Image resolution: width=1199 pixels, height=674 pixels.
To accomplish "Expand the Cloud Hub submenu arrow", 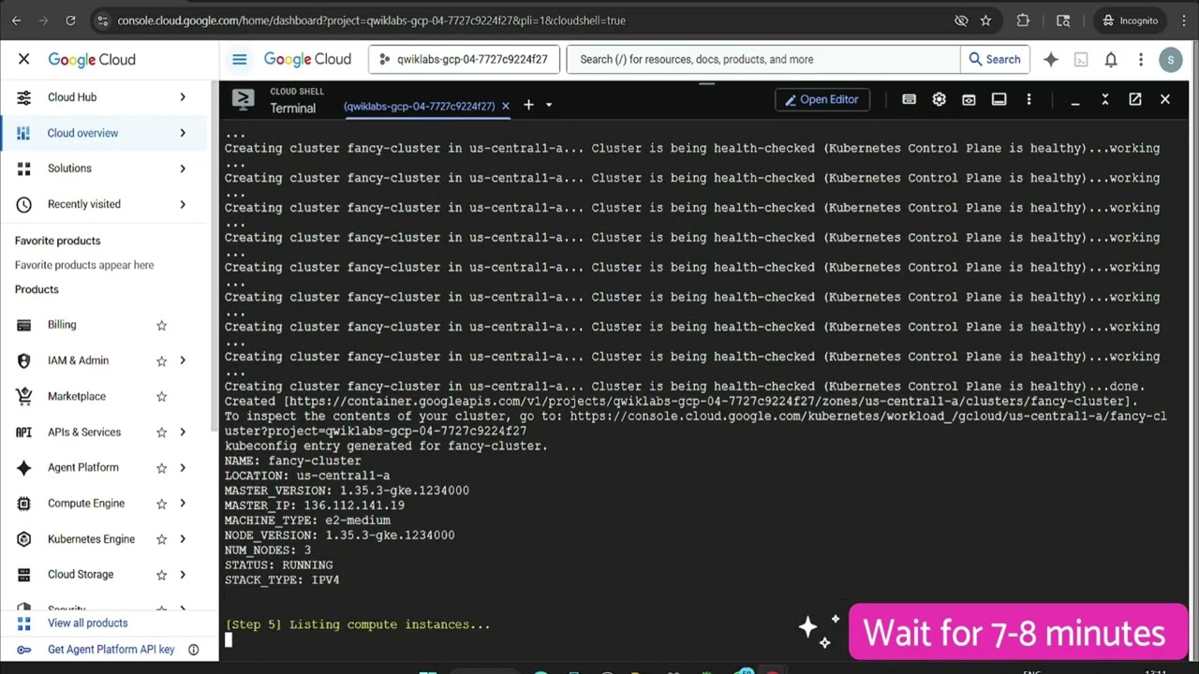I will 183,97.
